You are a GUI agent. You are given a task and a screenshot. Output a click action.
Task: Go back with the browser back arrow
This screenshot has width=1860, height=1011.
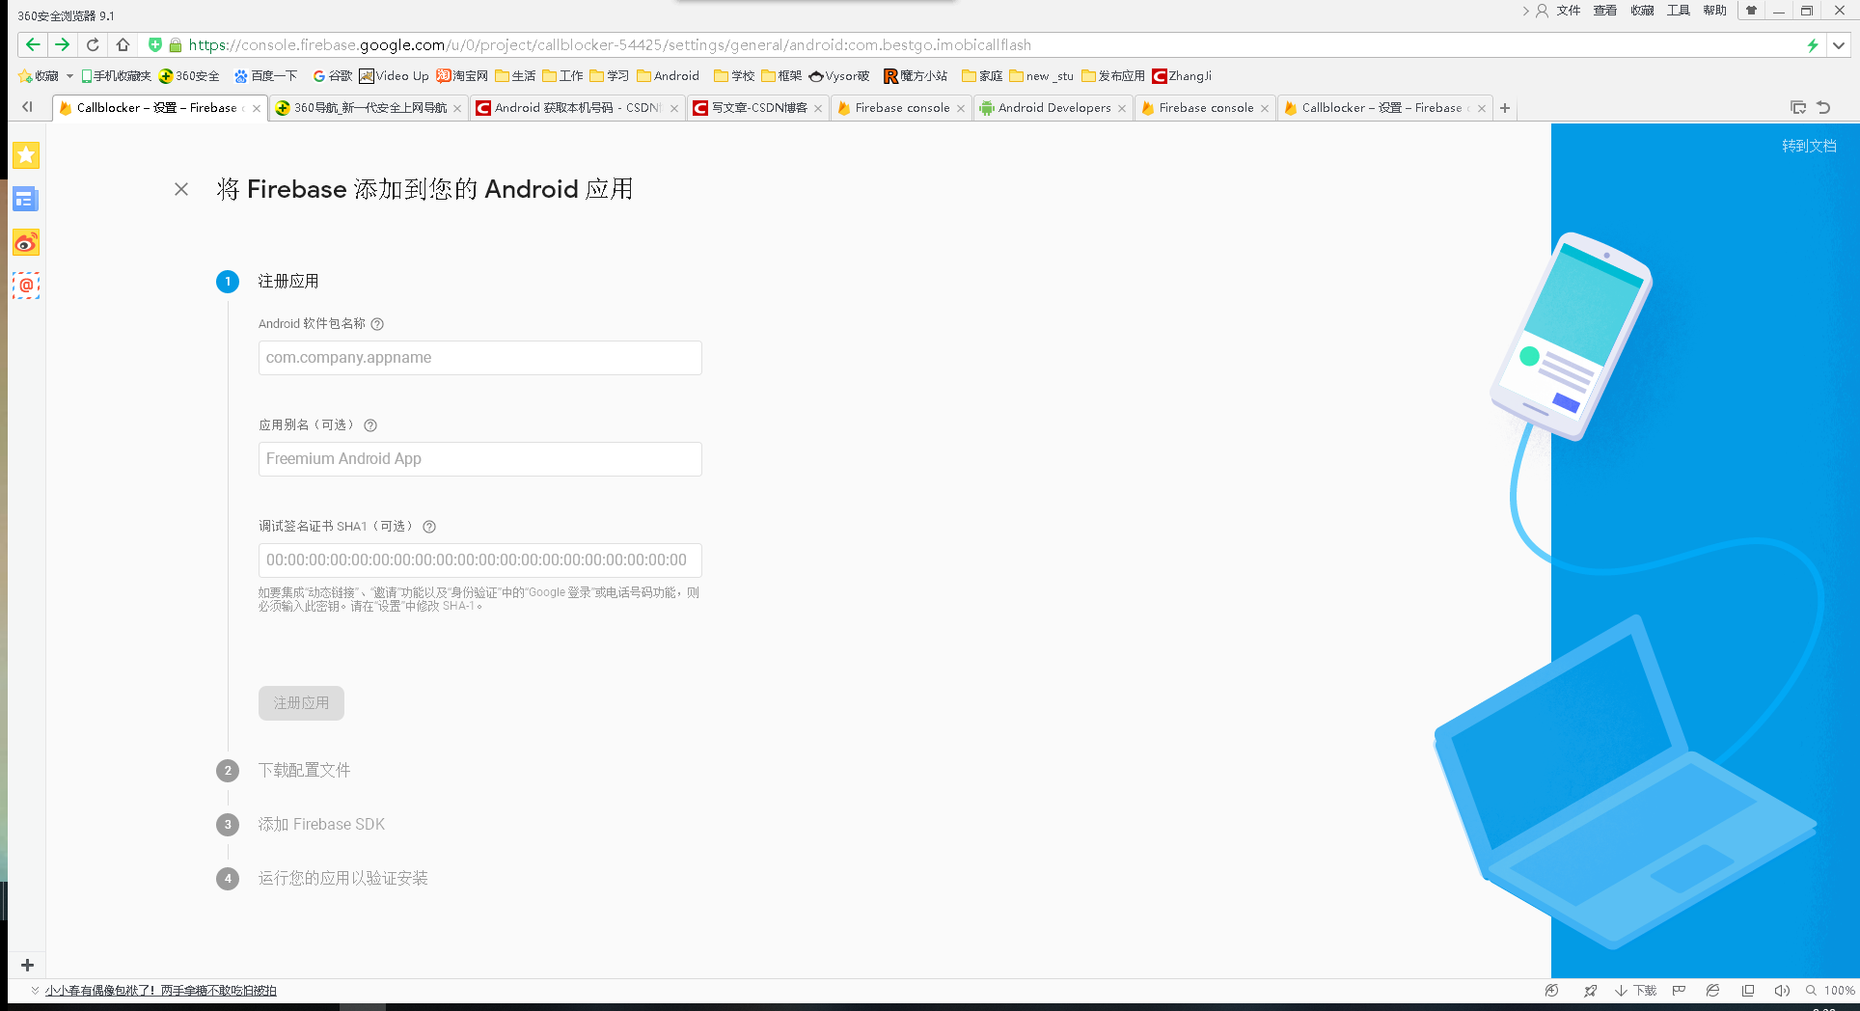(33, 44)
